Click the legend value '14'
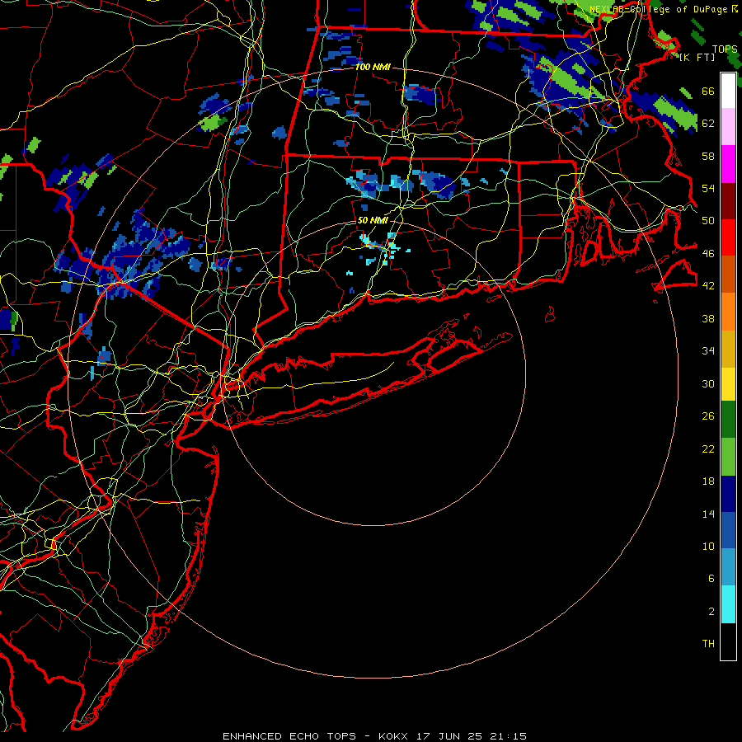Image resolution: width=742 pixels, height=742 pixels. [x=708, y=514]
